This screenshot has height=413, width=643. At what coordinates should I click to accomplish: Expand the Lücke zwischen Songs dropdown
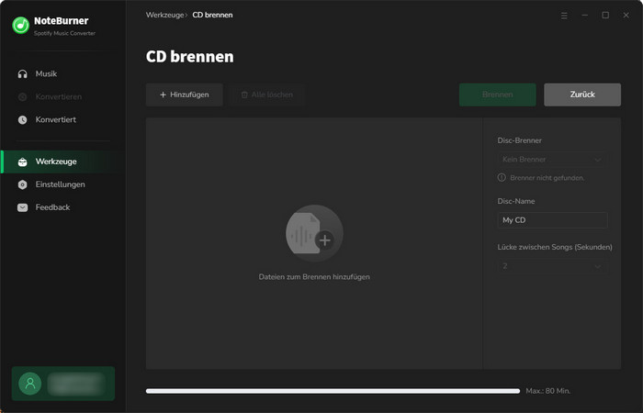[552, 266]
